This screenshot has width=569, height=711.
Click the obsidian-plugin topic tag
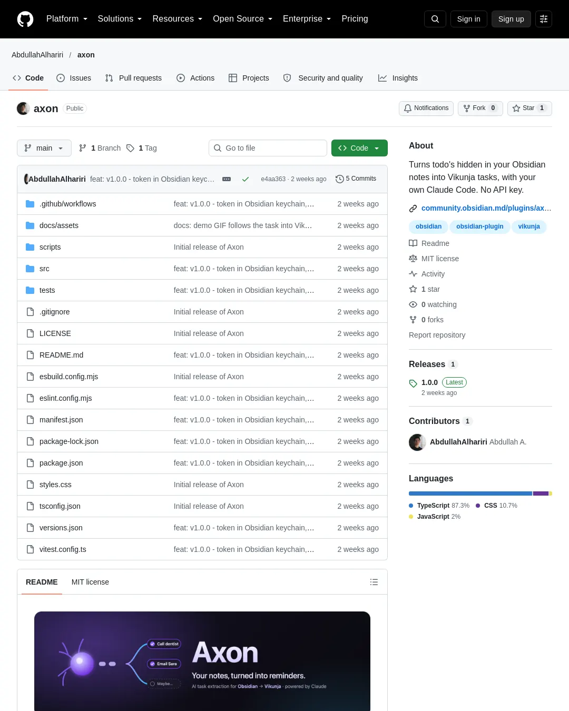pyautogui.click(x=480, y=226)
